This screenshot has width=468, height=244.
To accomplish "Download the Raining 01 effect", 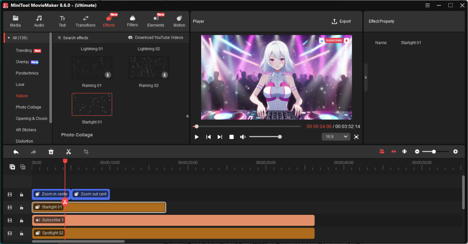I will pyautogui.click(x=108, y=75).
